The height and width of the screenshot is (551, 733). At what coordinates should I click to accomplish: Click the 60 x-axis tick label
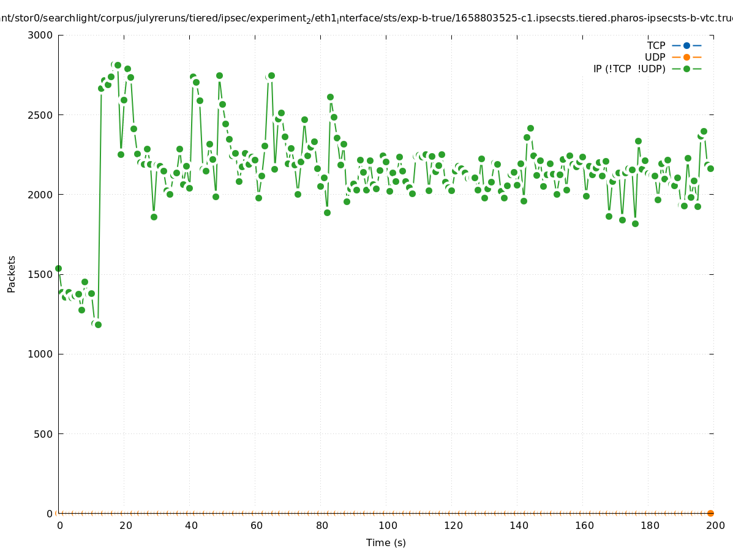255,525
